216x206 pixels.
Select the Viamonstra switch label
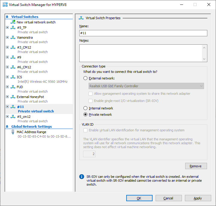click(x=25, y=37)
